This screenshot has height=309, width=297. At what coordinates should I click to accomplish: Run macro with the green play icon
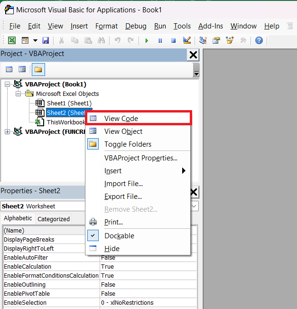147,41
